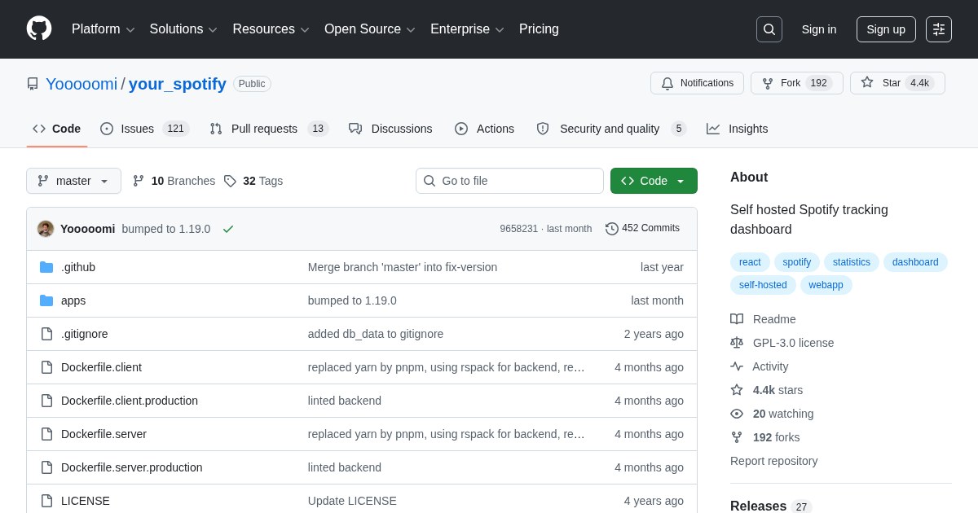Click the file icon for Dockerfile.client
978x513 pixels.
pos(46,367)
